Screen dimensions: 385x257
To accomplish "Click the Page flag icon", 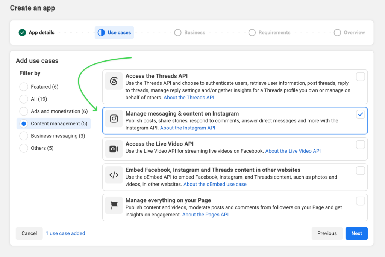I will pyautogui.click(x=114, y=205).
